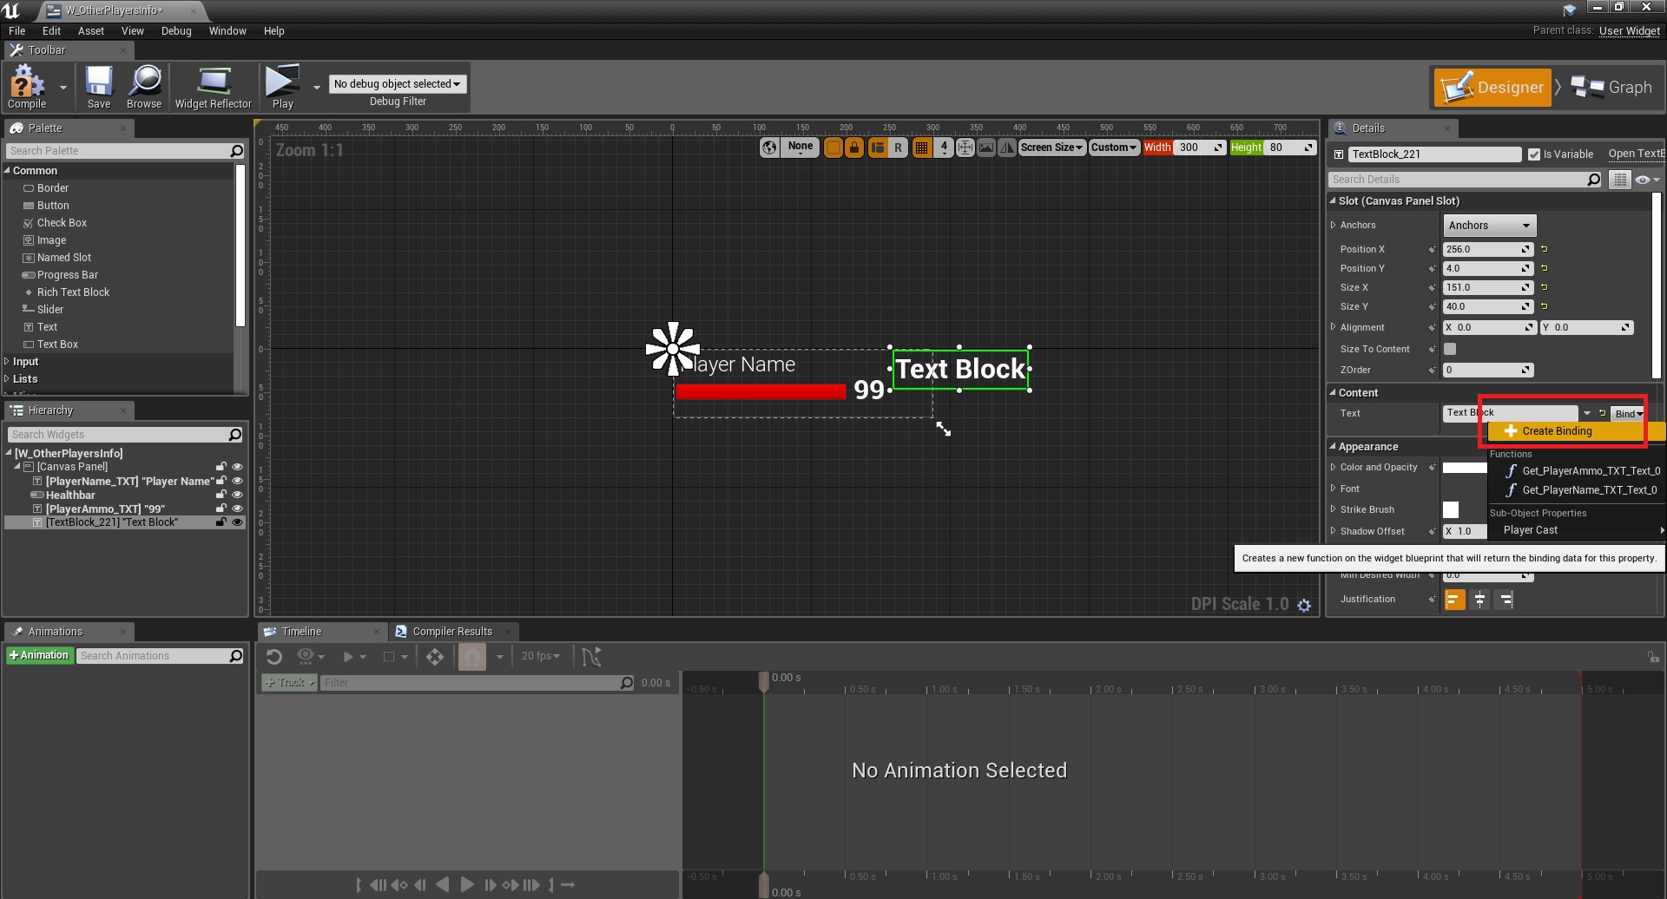Switch to the Compiler Results tab

pyautogui.click(x=451, y=632)
